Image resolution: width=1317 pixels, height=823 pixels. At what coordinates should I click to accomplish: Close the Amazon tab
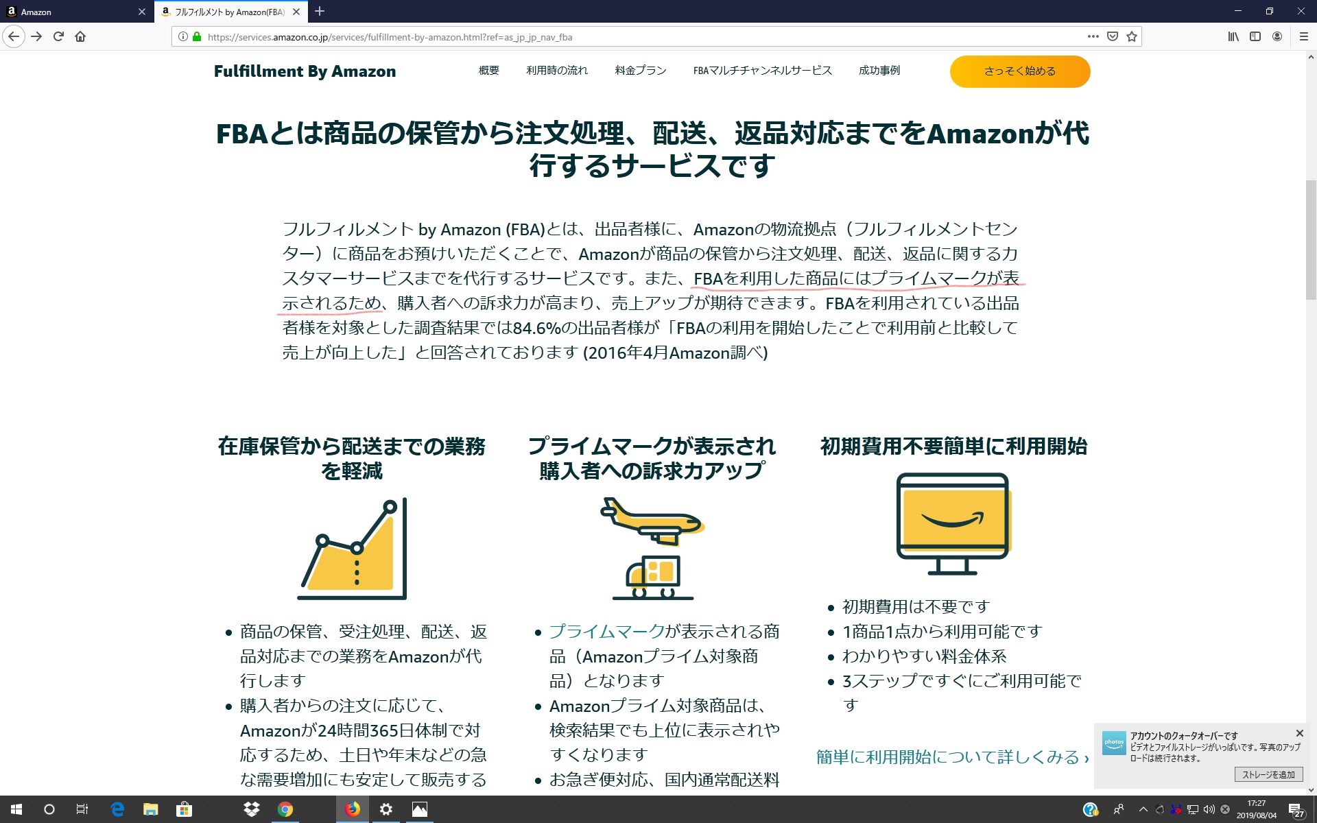click(142, 12)
